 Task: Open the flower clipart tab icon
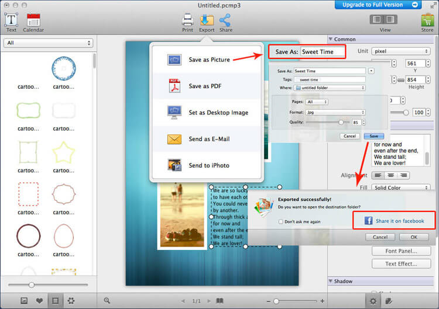71,301
